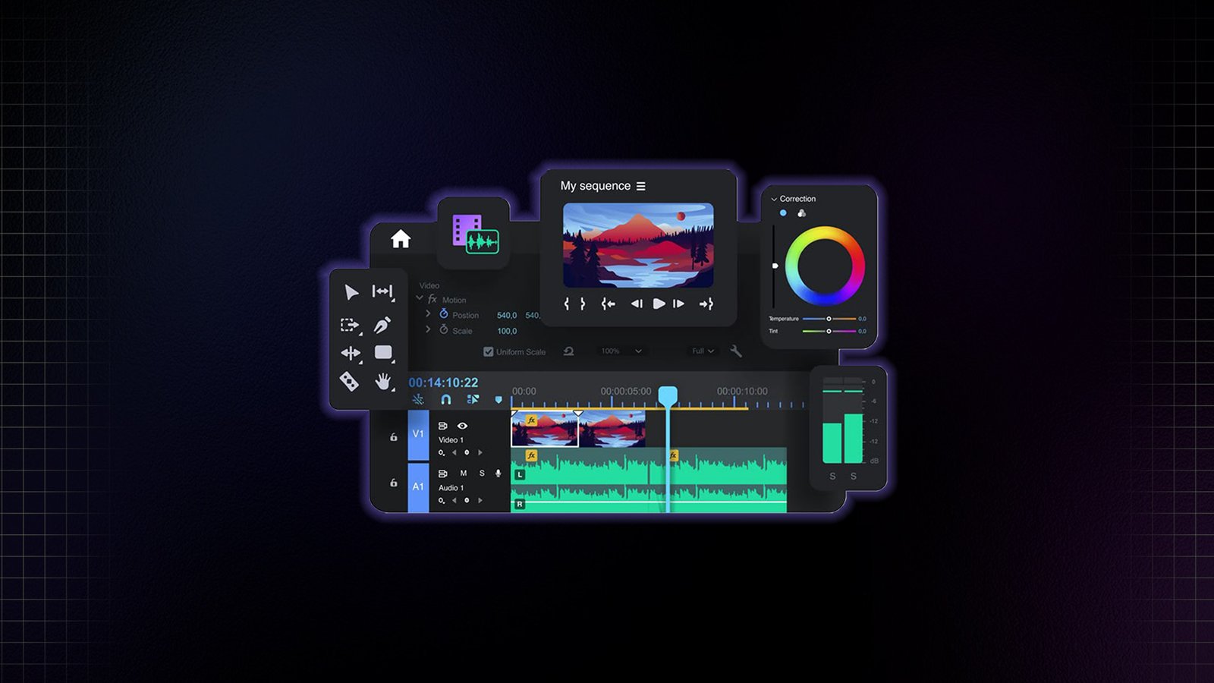1214x683 pixels.
Task: Expand the Scale property
Action: coord(428,329)
